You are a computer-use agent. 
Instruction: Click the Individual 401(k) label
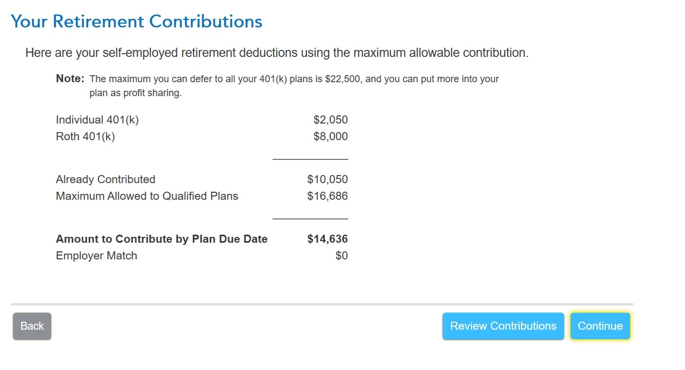[97, 120]
